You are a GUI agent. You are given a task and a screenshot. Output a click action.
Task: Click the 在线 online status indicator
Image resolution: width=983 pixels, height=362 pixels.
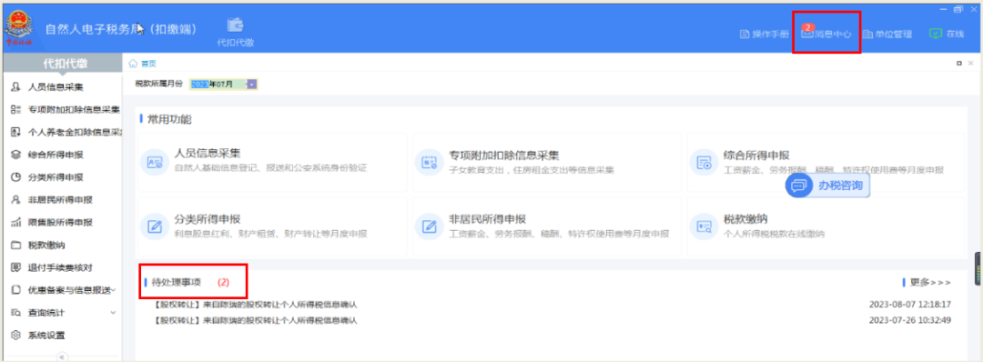946,34
